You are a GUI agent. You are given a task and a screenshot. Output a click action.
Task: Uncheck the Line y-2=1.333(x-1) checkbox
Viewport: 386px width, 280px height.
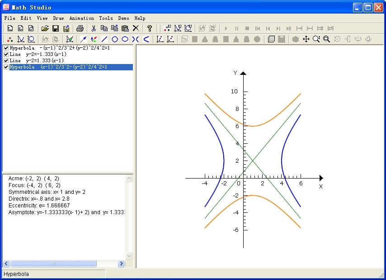[x=6, y=61]
